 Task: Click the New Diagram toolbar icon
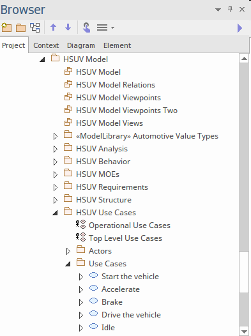pyautogui.click(x=35, y=27)
